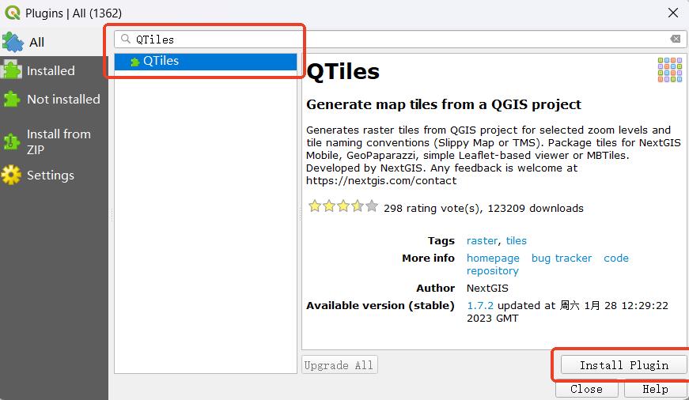Image resolution: width=689 pixels, height=400 pixels.
Task: Open the Help button
Action: click(655, 389)
